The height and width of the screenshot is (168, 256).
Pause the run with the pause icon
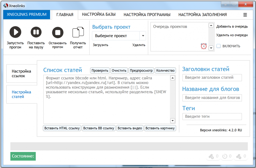pyautogui.click(x=36, y=32)
